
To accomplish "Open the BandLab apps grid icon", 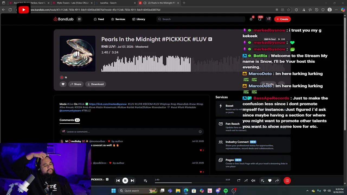I will [x=79, y=19].
